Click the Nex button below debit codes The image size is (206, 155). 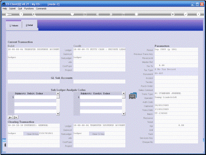10,117
